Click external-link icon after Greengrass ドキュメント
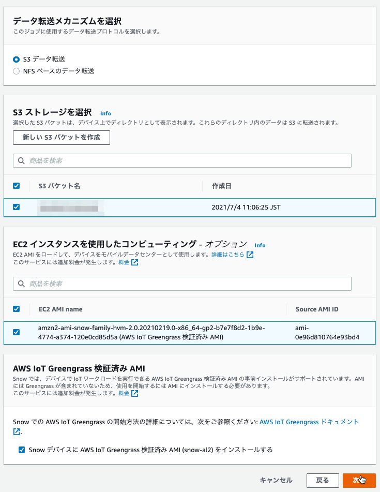The height and width of the screenshot is (492, 380). 17,432
